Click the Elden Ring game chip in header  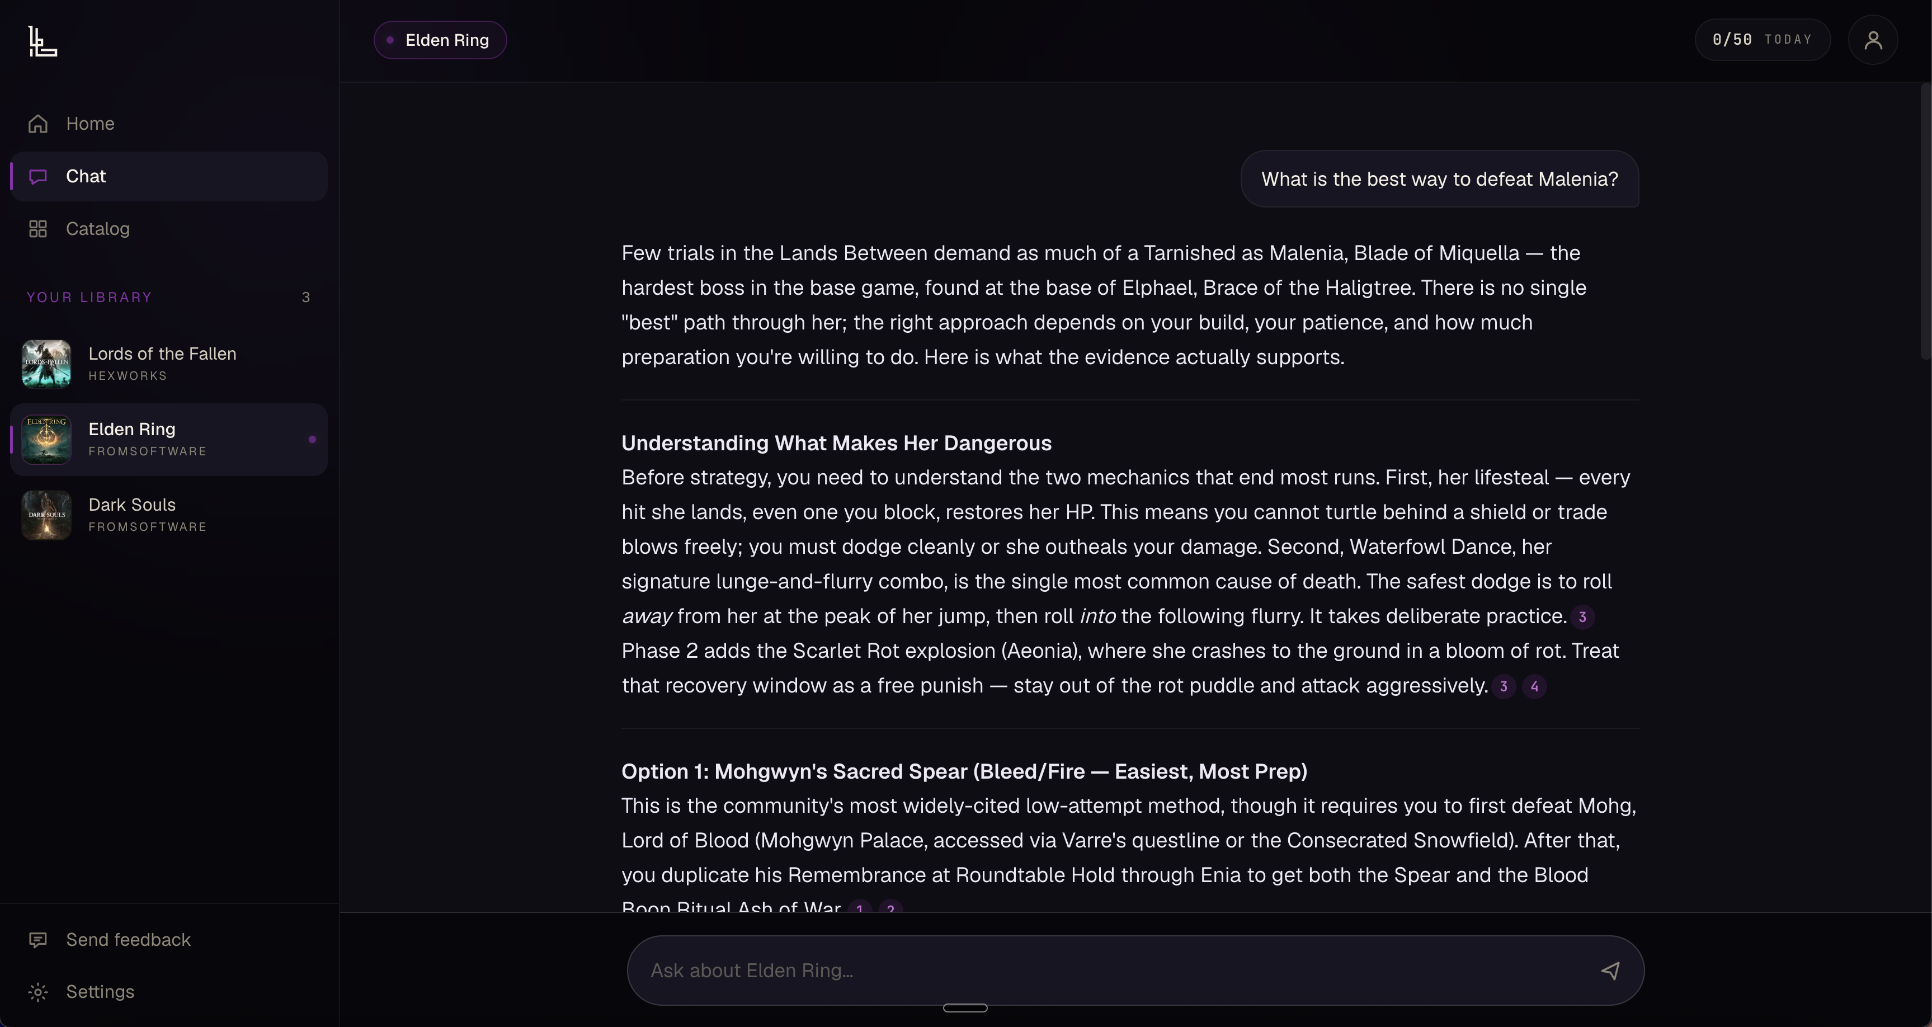(440, 40)
